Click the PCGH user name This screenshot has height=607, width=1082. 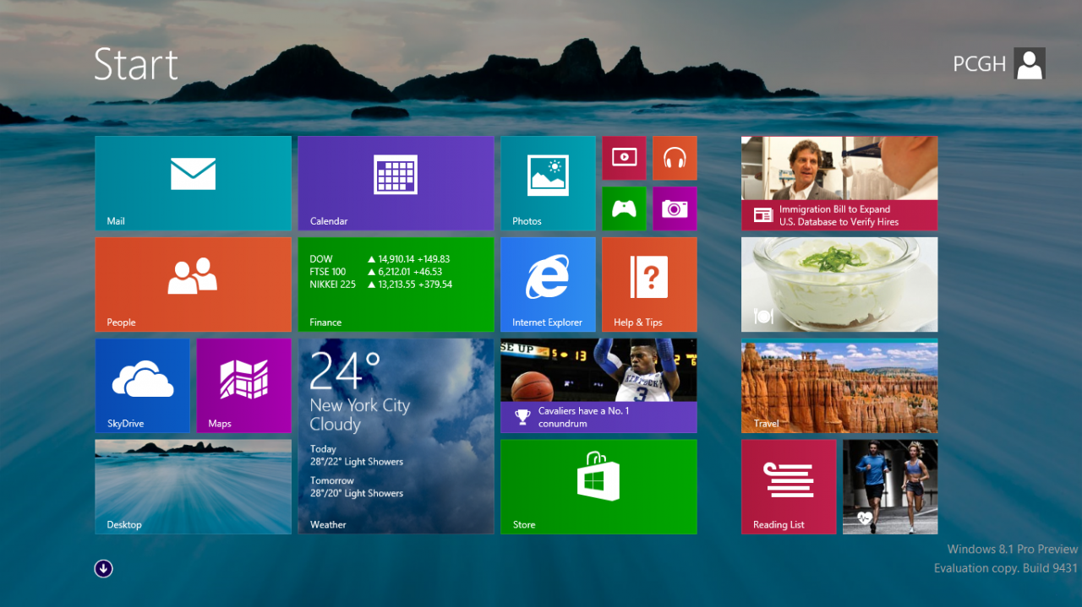tap(979, 64)
